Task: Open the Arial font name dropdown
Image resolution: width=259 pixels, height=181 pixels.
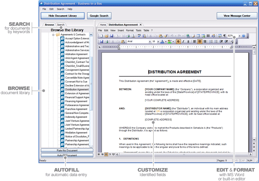Action: [149, 42]
